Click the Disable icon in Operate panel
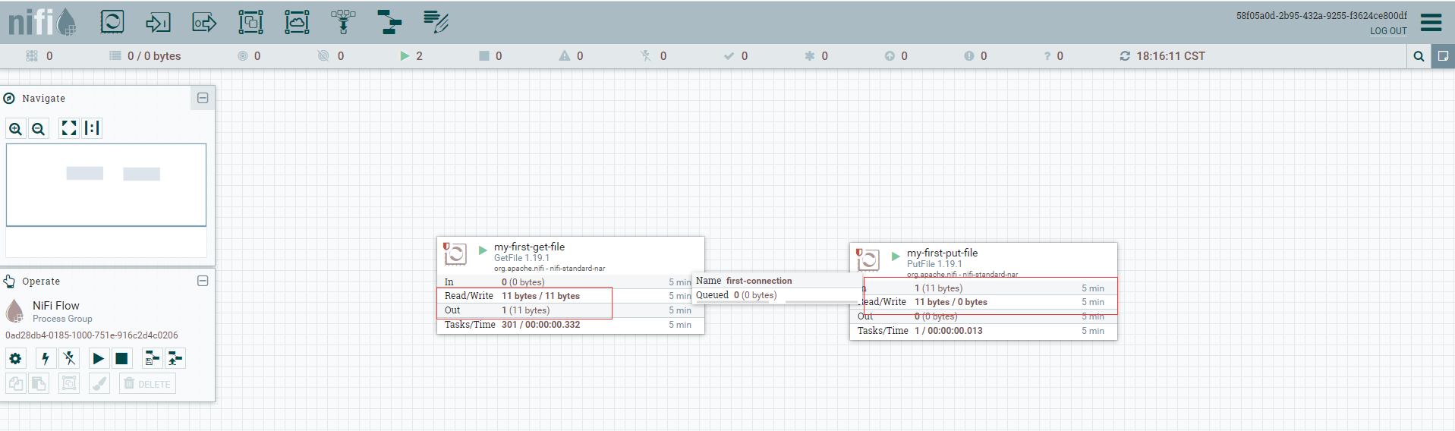The height and width of the screenshot is (431, 1455). coord(69,358)
